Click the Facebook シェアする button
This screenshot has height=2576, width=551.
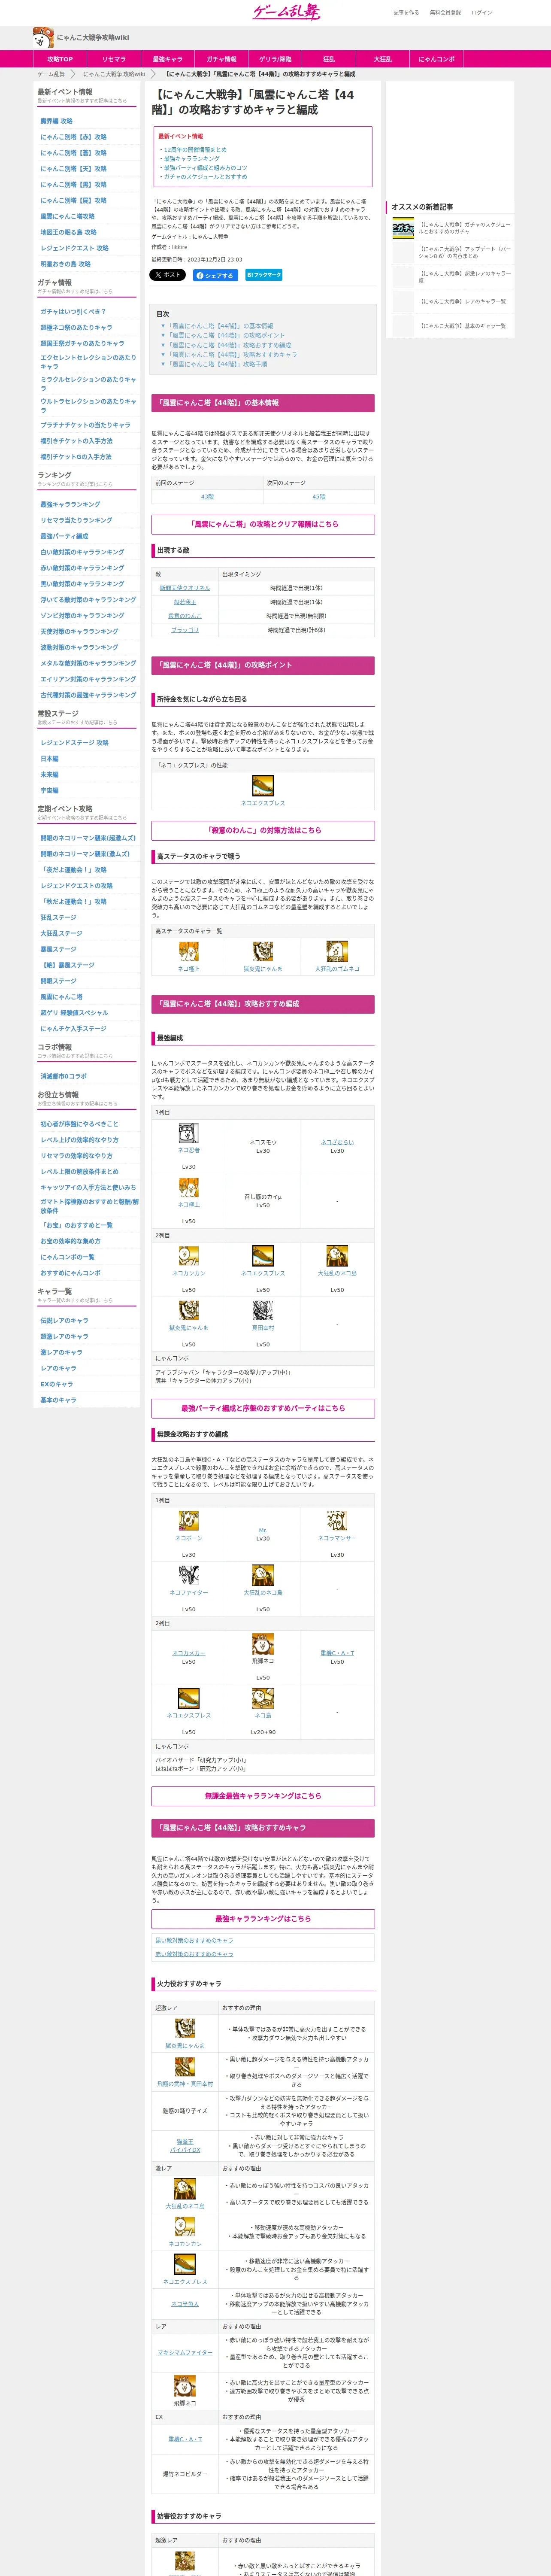pyautogui.click(x=214, y=275)
